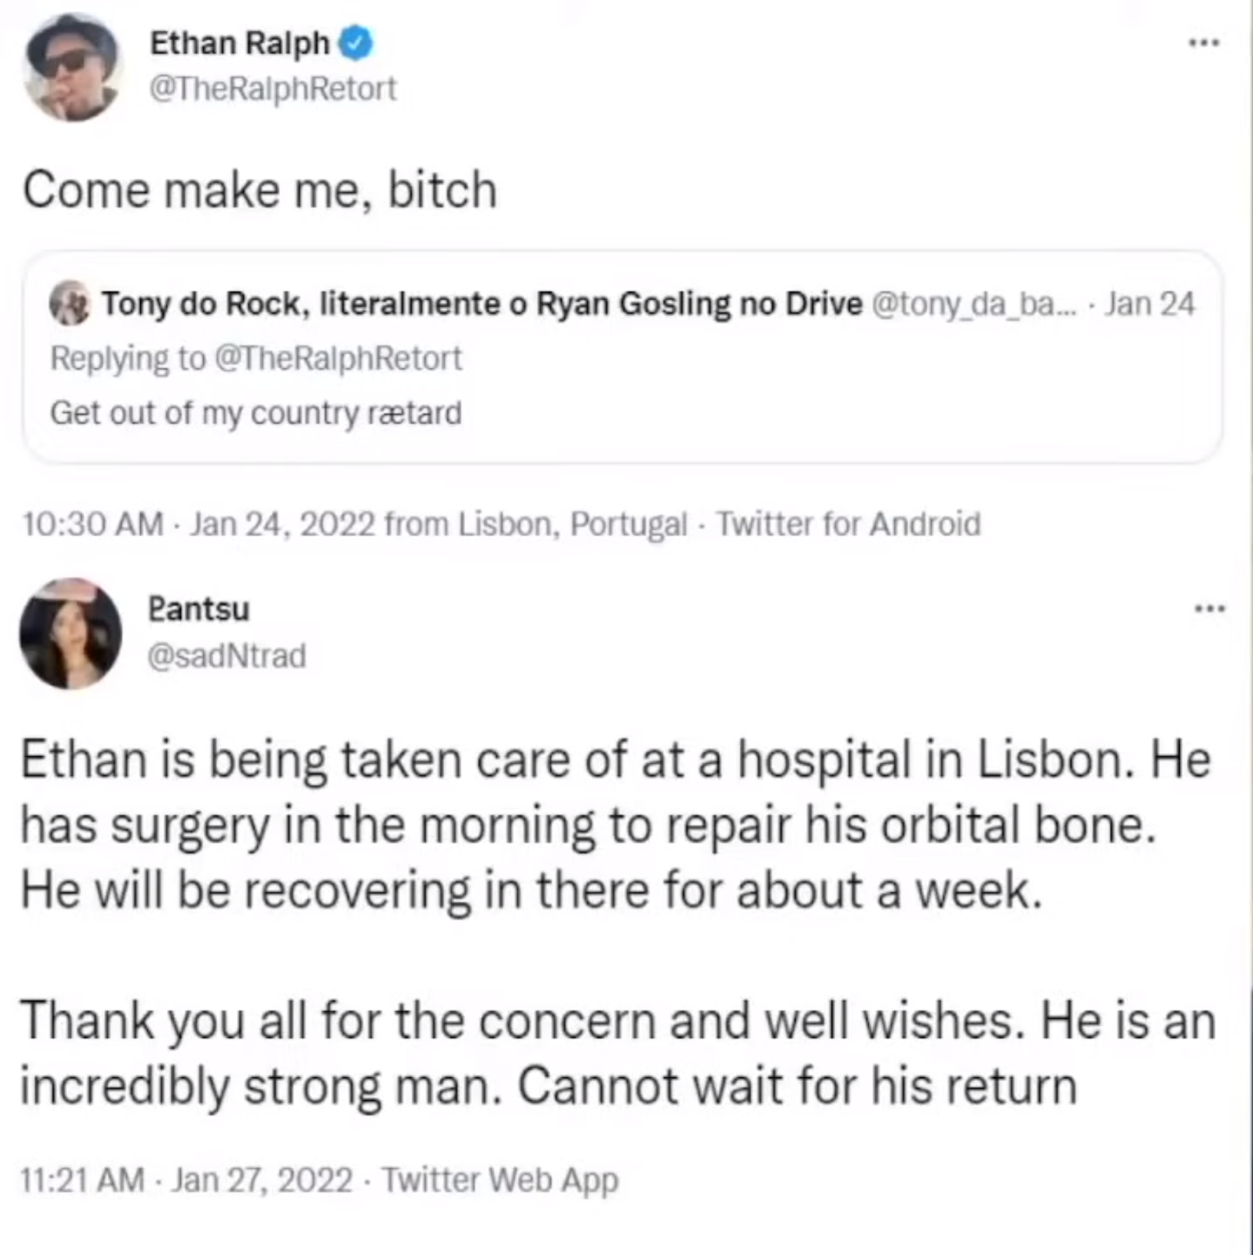
Task: Visit the @sadNtrad handle
Action: (227, 656)
